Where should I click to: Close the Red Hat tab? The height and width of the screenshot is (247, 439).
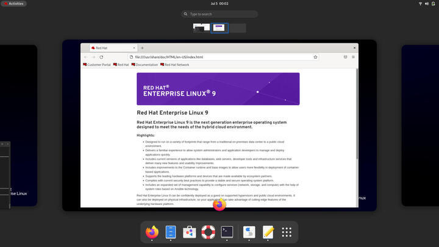[134, 48]
